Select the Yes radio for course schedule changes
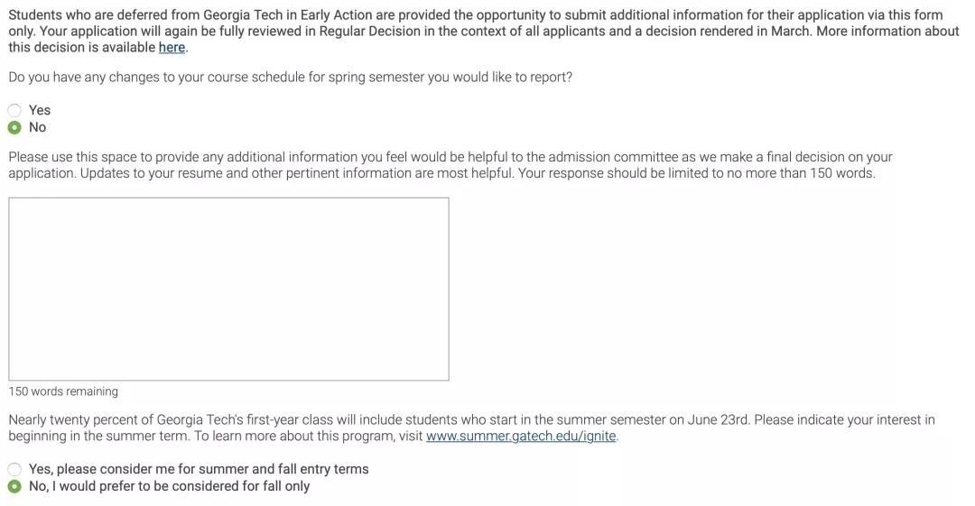 tap(14, 110)
